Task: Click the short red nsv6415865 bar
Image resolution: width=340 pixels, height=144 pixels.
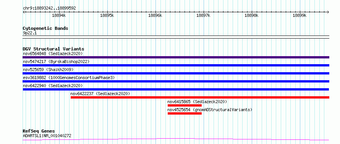Action: pyautogui.click(x=185, y=105)
